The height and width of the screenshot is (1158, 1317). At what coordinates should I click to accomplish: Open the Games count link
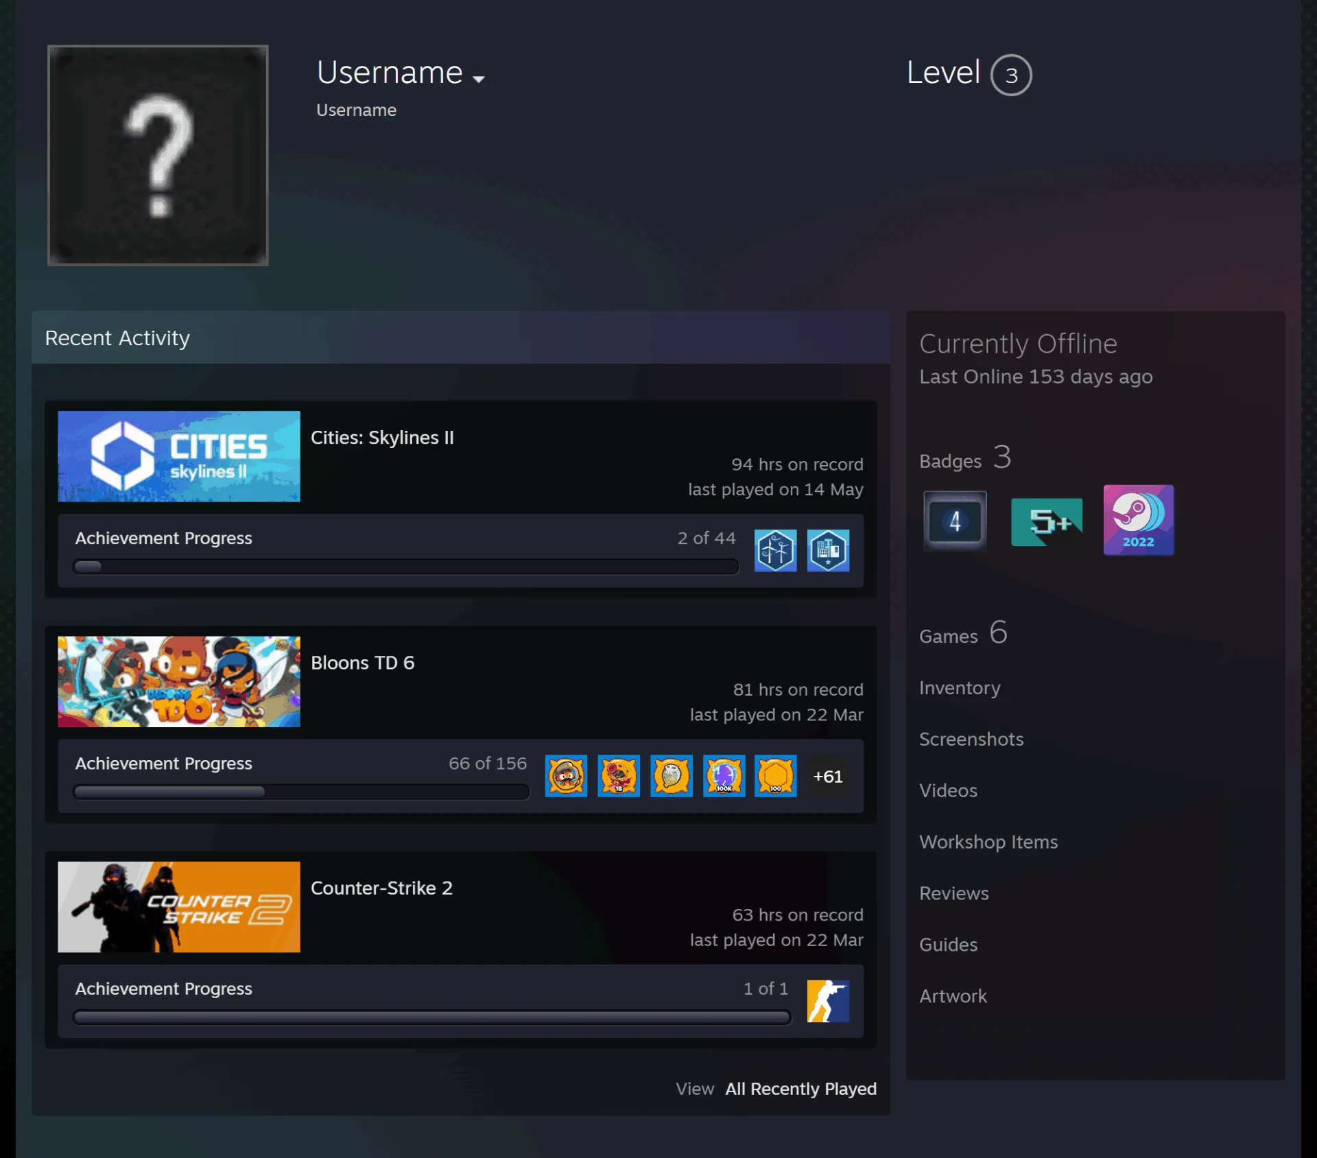(x=963, y=633)
